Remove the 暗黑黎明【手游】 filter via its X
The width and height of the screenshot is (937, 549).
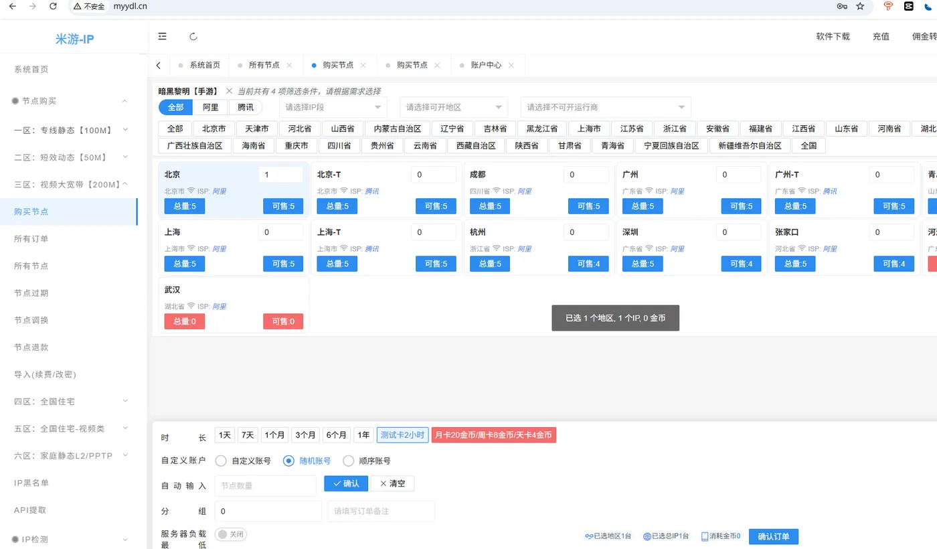[x=229, y=91]
